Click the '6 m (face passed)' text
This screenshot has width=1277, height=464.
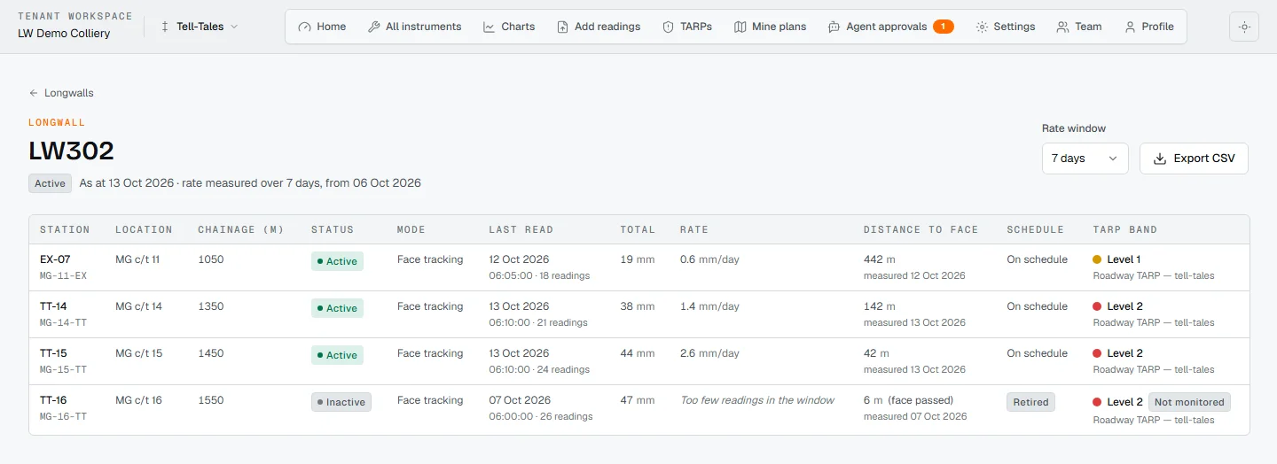[x=908, y=400]
